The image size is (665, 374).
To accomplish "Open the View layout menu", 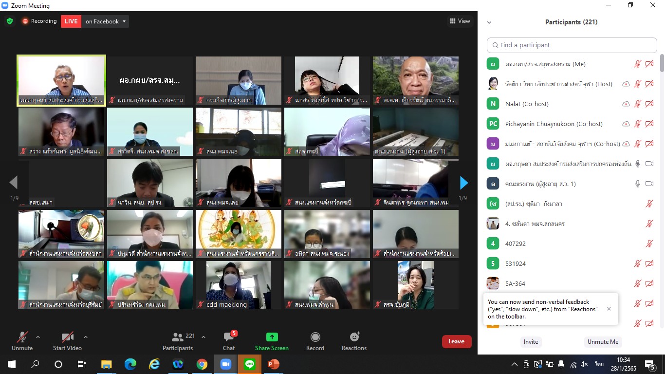I will click(460, 21).
